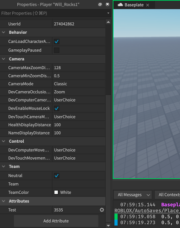The image size is (180, 228).
Task: Collapse the Control section
Action: click(4, 141)
